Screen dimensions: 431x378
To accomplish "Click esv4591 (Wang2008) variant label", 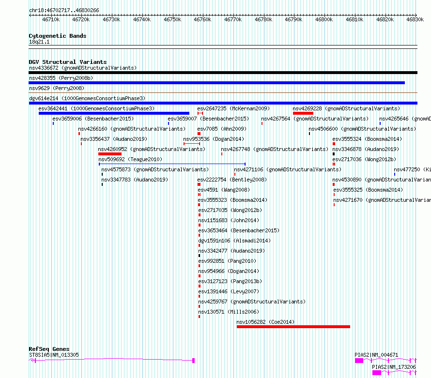I will point(224,190).
